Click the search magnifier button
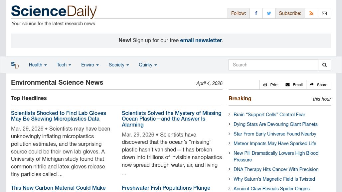The image size is (342, 192). coord(324,65)
